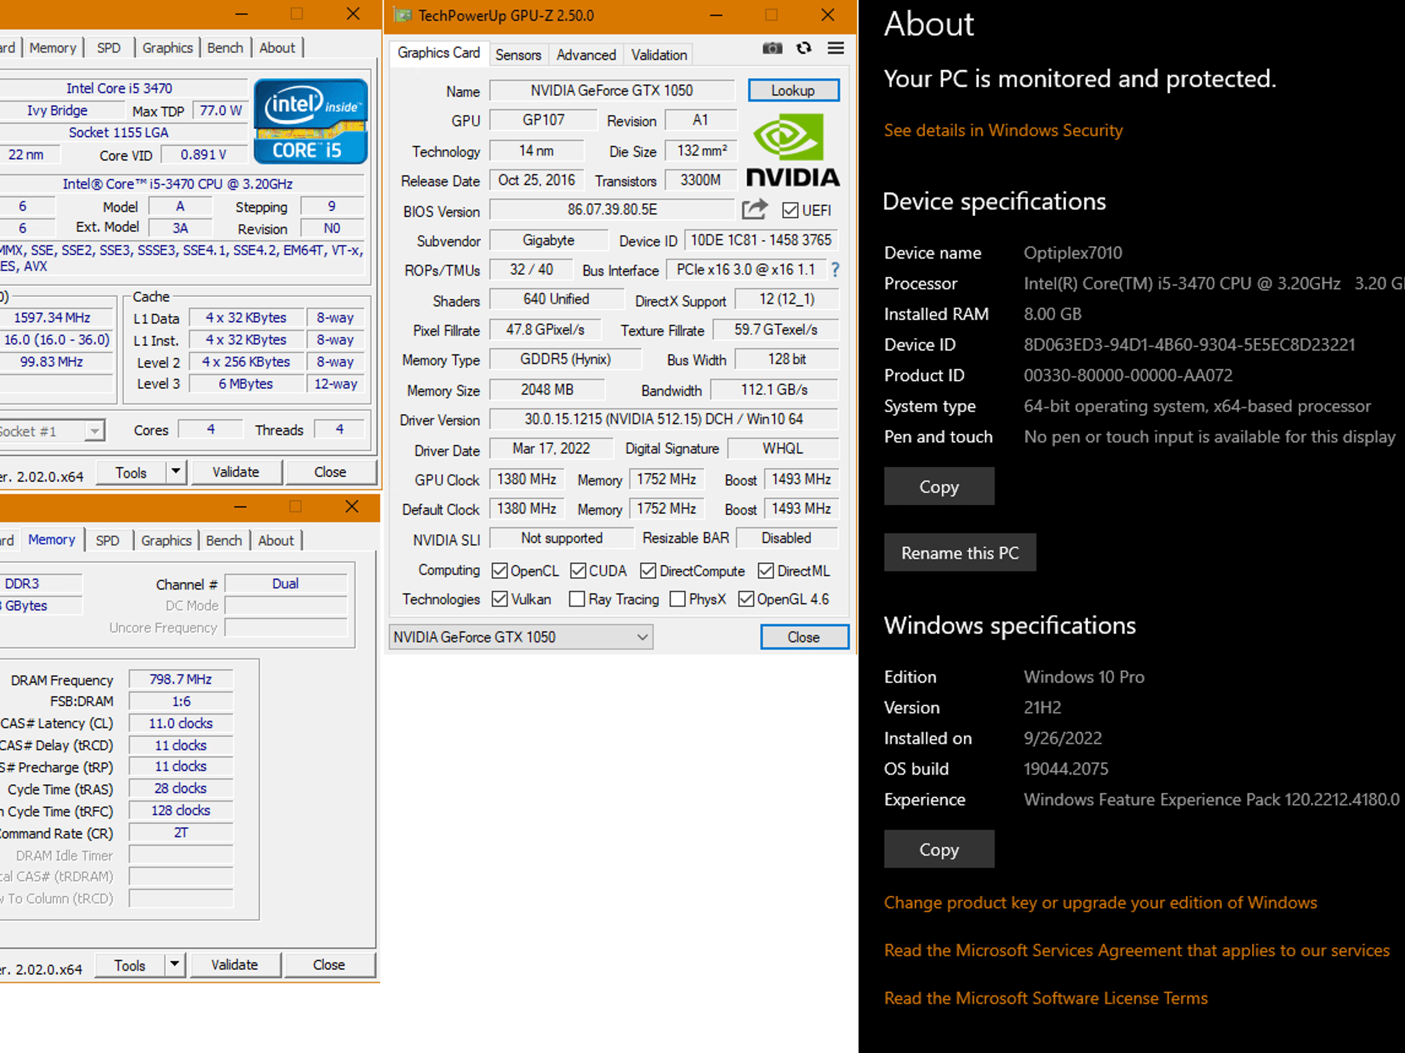
Task: Open the Validation tab in GPU-Z
Action: coord(659,55)
